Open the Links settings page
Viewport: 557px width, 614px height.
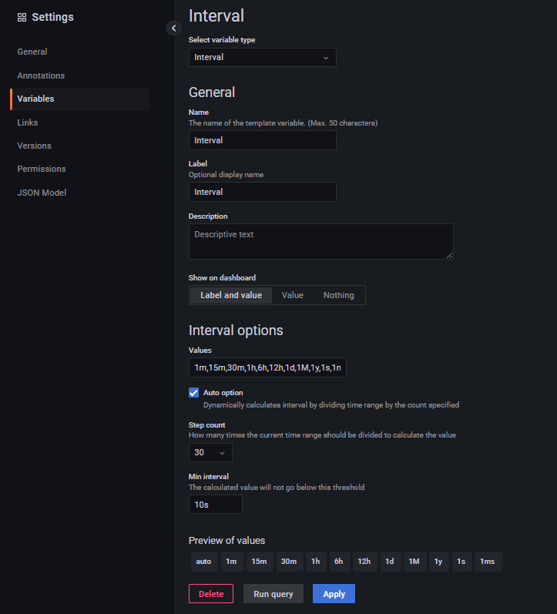(28, 122)
